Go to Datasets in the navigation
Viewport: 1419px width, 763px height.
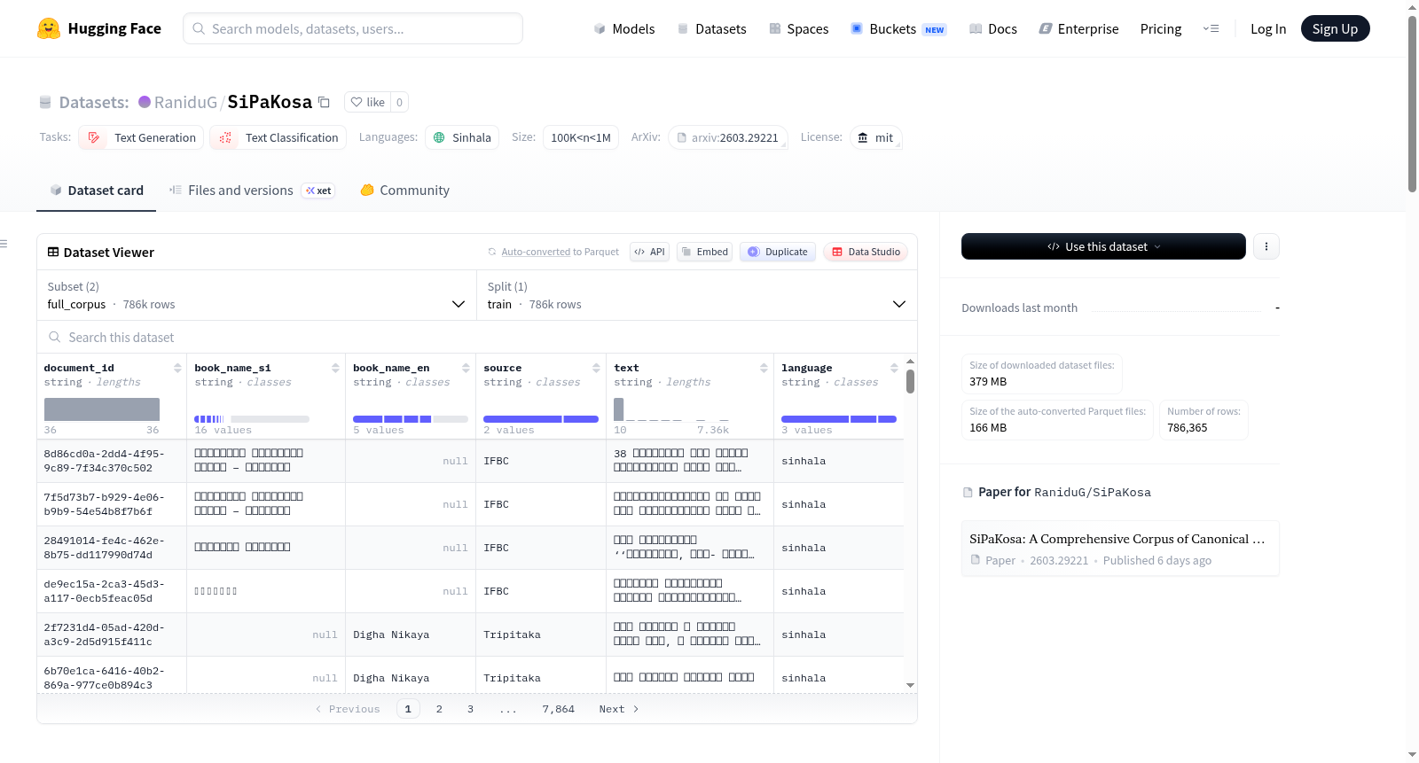(711, 28)
